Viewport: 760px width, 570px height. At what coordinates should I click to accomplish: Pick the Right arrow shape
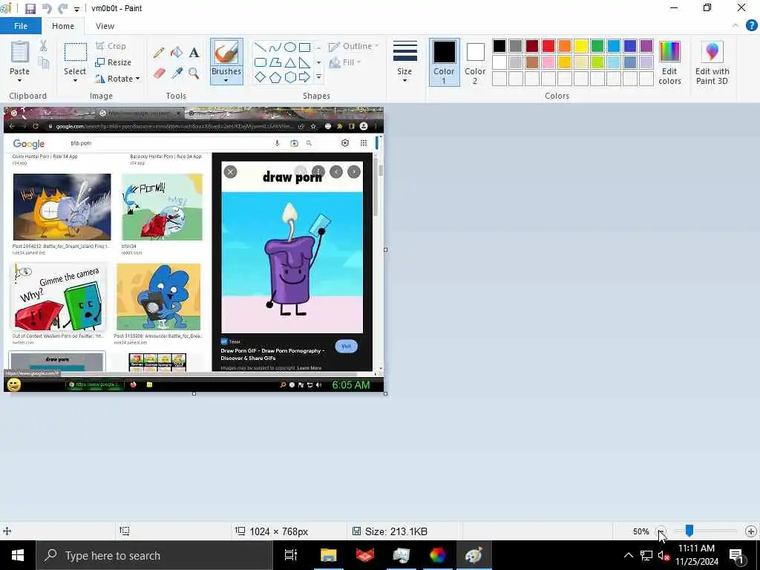click(304, 77)
